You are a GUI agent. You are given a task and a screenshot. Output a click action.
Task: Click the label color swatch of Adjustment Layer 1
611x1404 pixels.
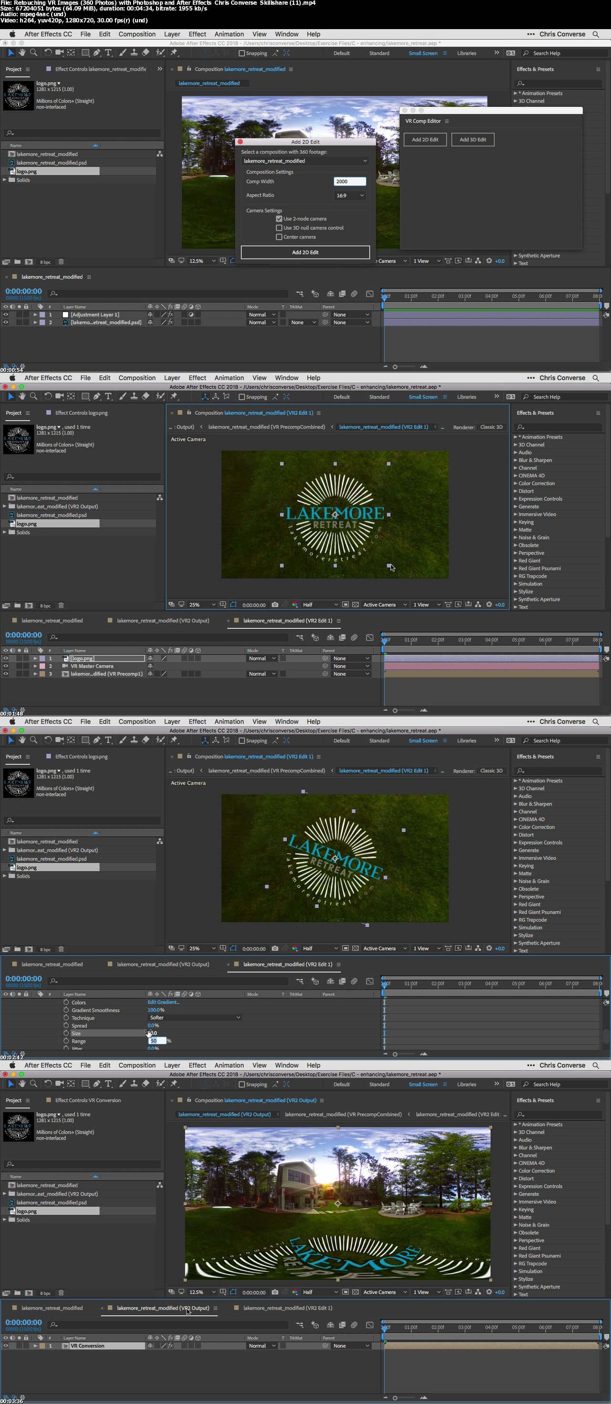tap(42, 315)
